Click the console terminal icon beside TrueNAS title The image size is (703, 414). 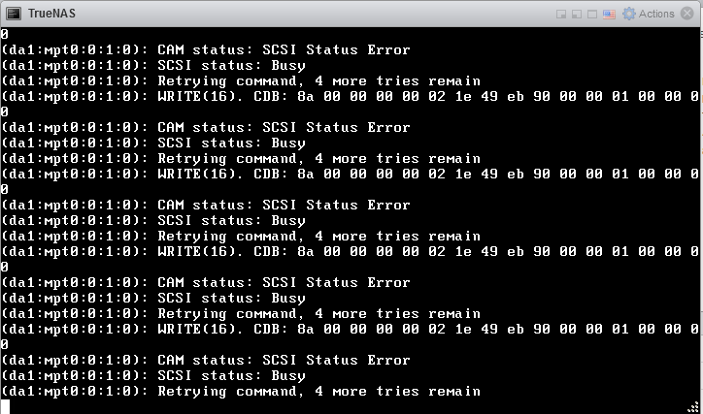pos(14,14)
